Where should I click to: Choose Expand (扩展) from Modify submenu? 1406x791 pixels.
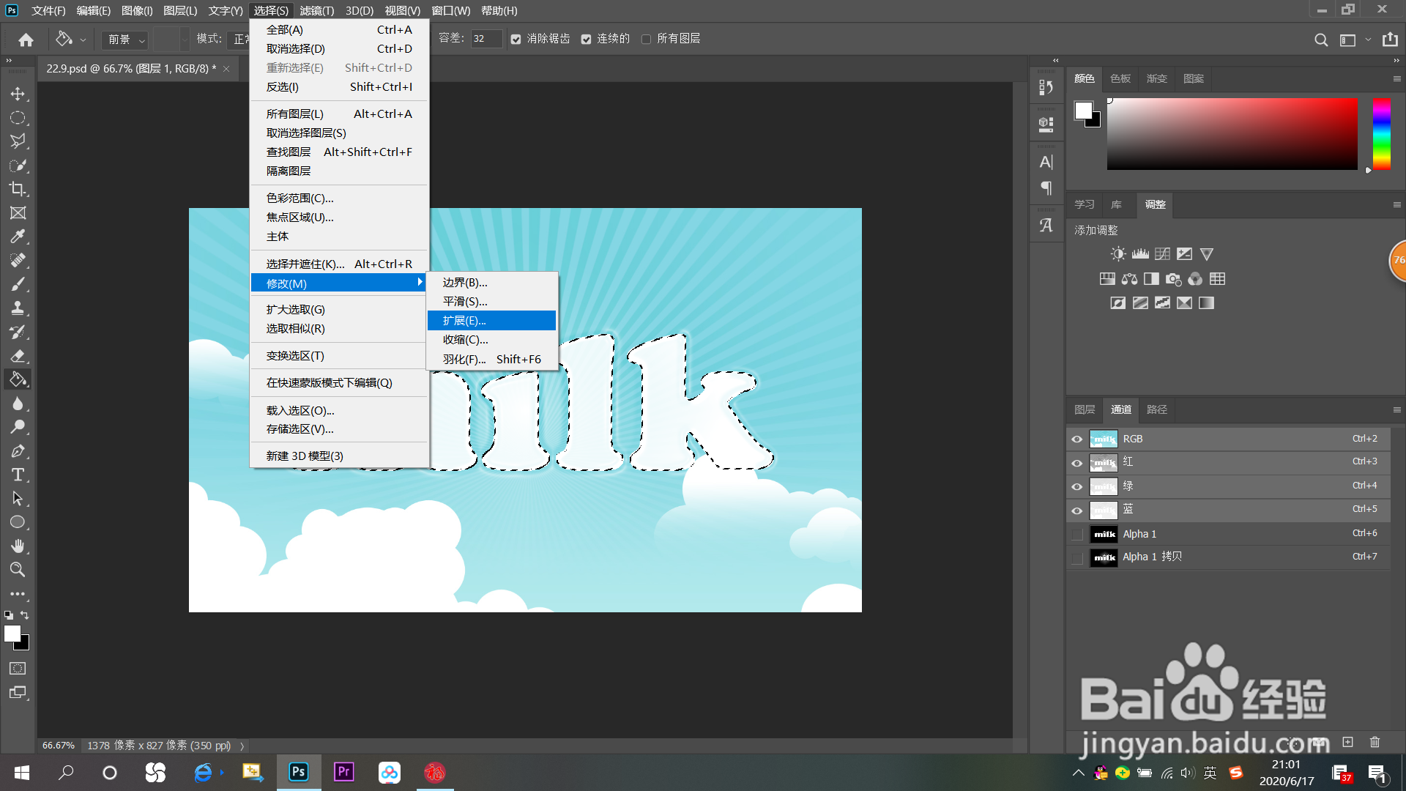click(491, 321)
